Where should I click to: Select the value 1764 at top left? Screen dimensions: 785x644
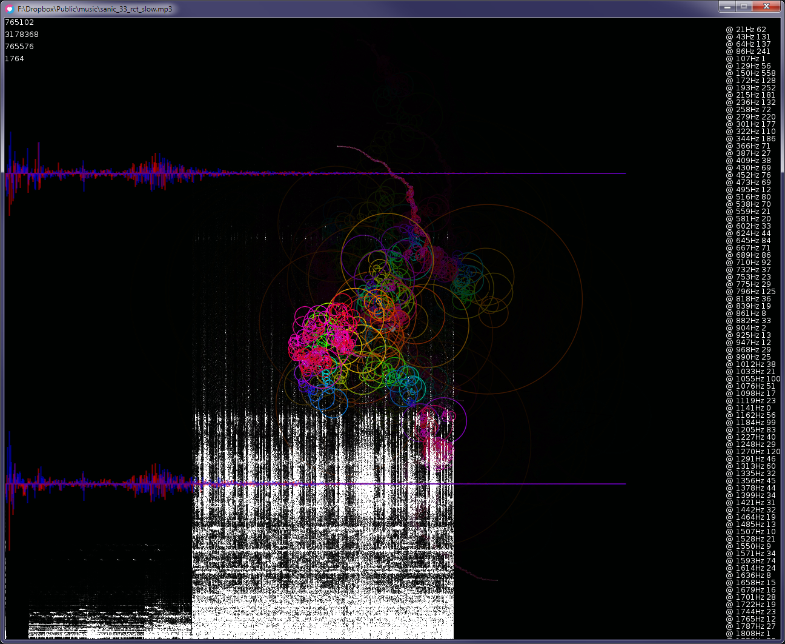(15, 59)
